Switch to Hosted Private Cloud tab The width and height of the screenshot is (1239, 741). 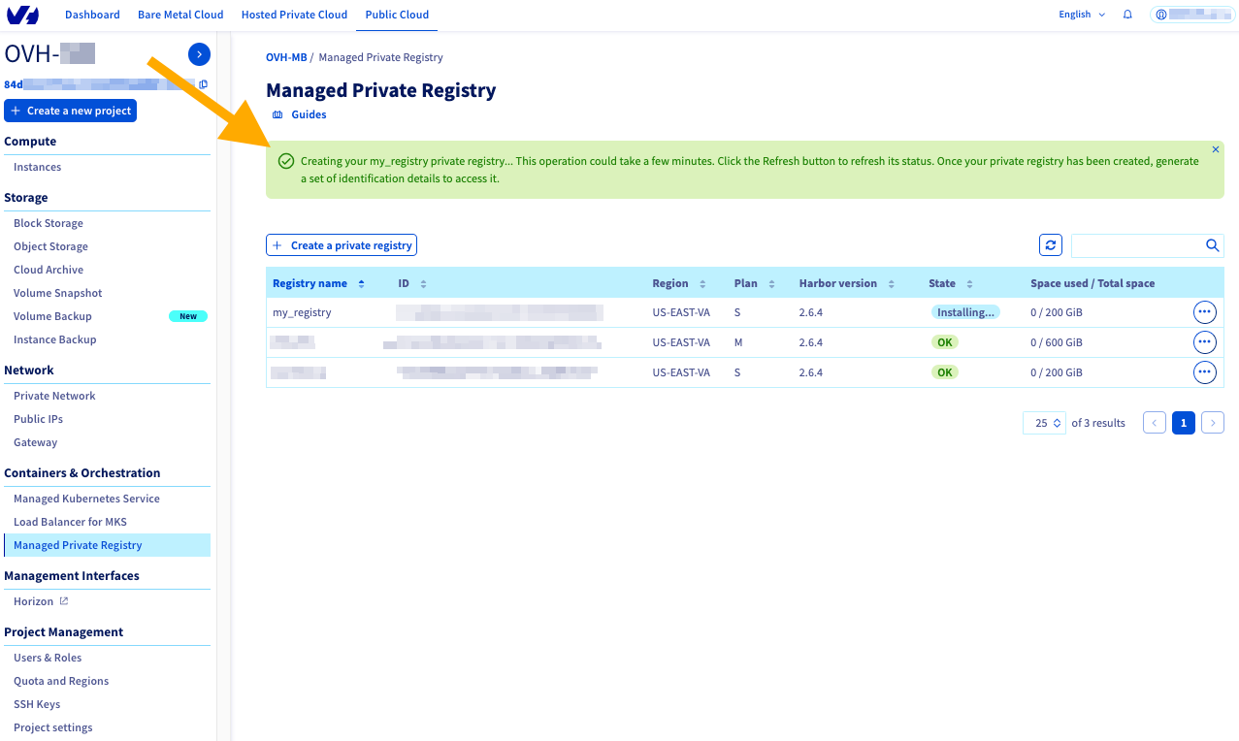[x=294, y=15]
